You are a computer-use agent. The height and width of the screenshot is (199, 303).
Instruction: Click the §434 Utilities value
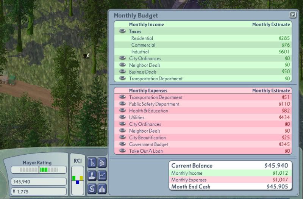pos(284,118)
